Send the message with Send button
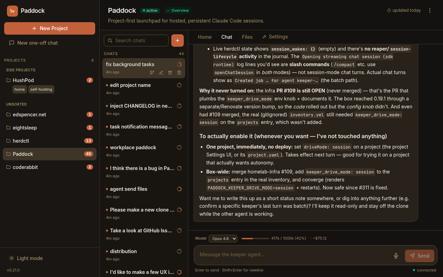Screen dimensions: 443x277 pyautogui.click(x=419, y=256)
